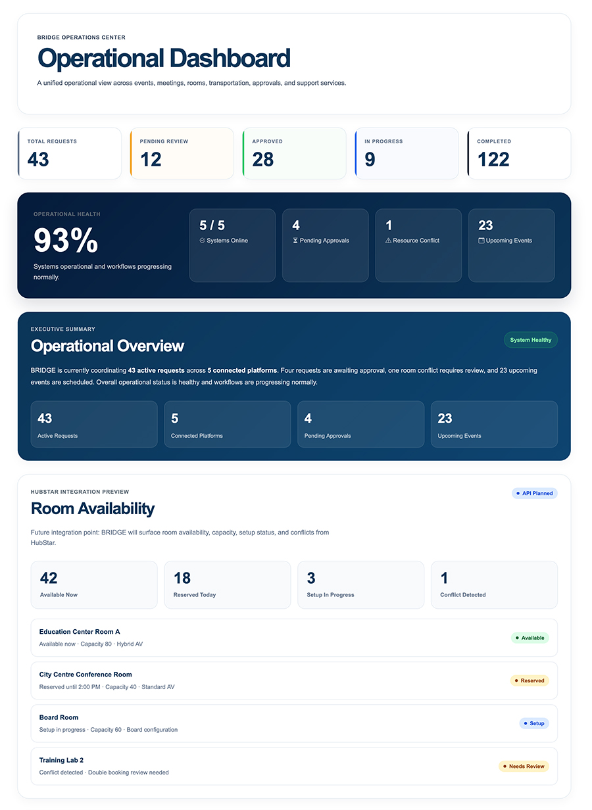Click the 'Future integration point' description text
Viewport: 592px width, 810px height.
[x=180, y=538]
